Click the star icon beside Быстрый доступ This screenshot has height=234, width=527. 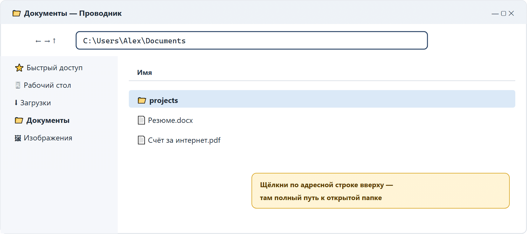click(x=19, y=68)
